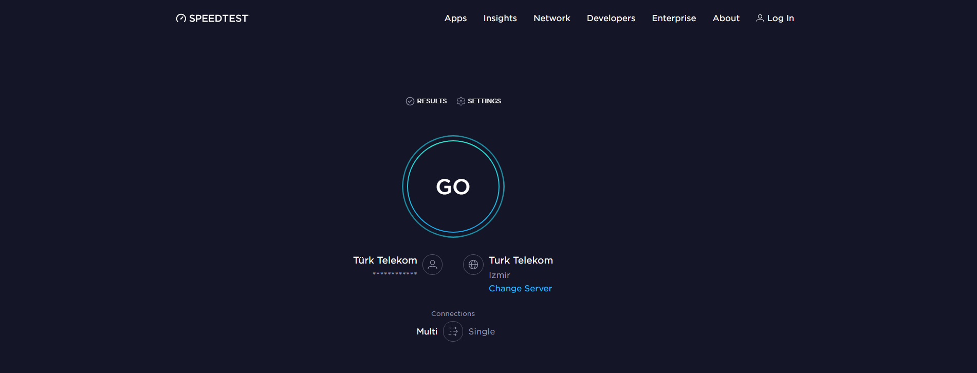
Task: Open the About menu
Action: 726,18
